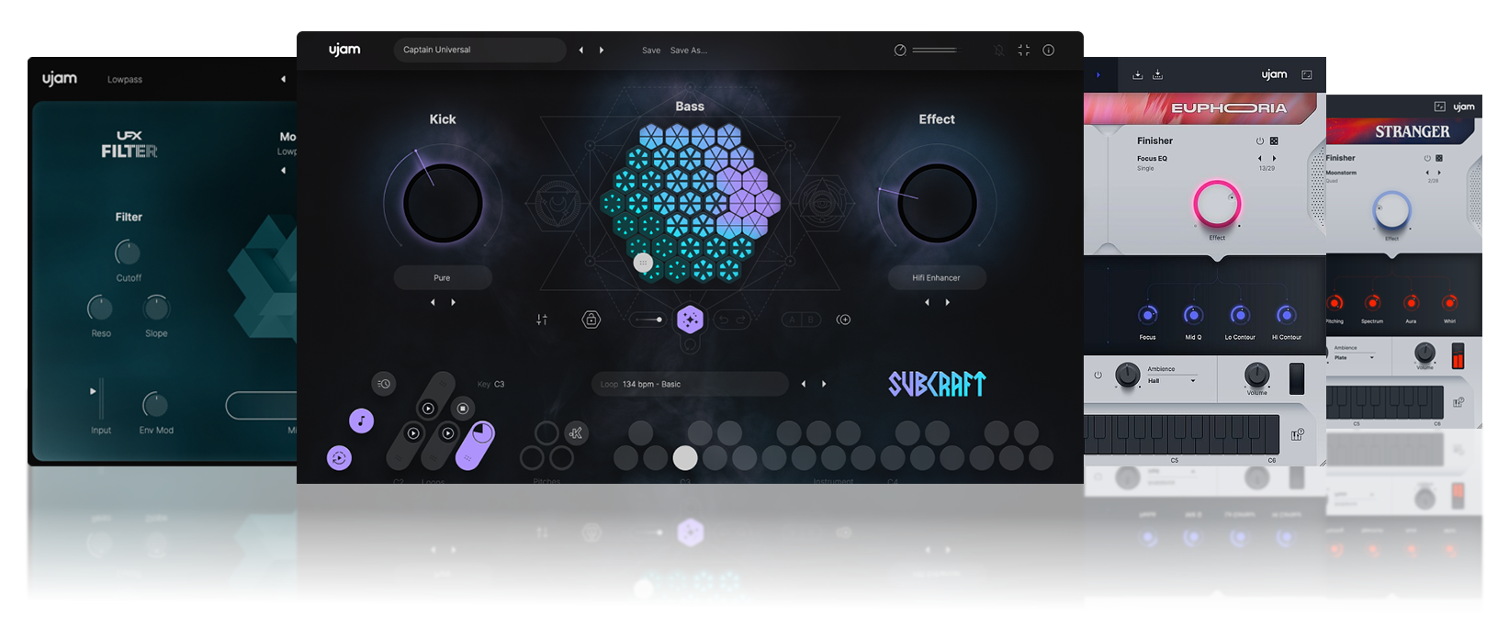The height and width of the screenshot is (628, 1509).
Task: Click the first download icon in Euphoria header
Action: [x=1138, y=75]
